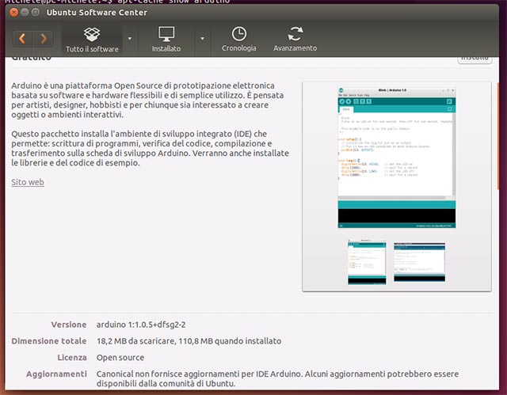Screen dimensions: 507x395
Task: Expand the Tutto il software dropdown arrow
Action: [x=130, y=39]
